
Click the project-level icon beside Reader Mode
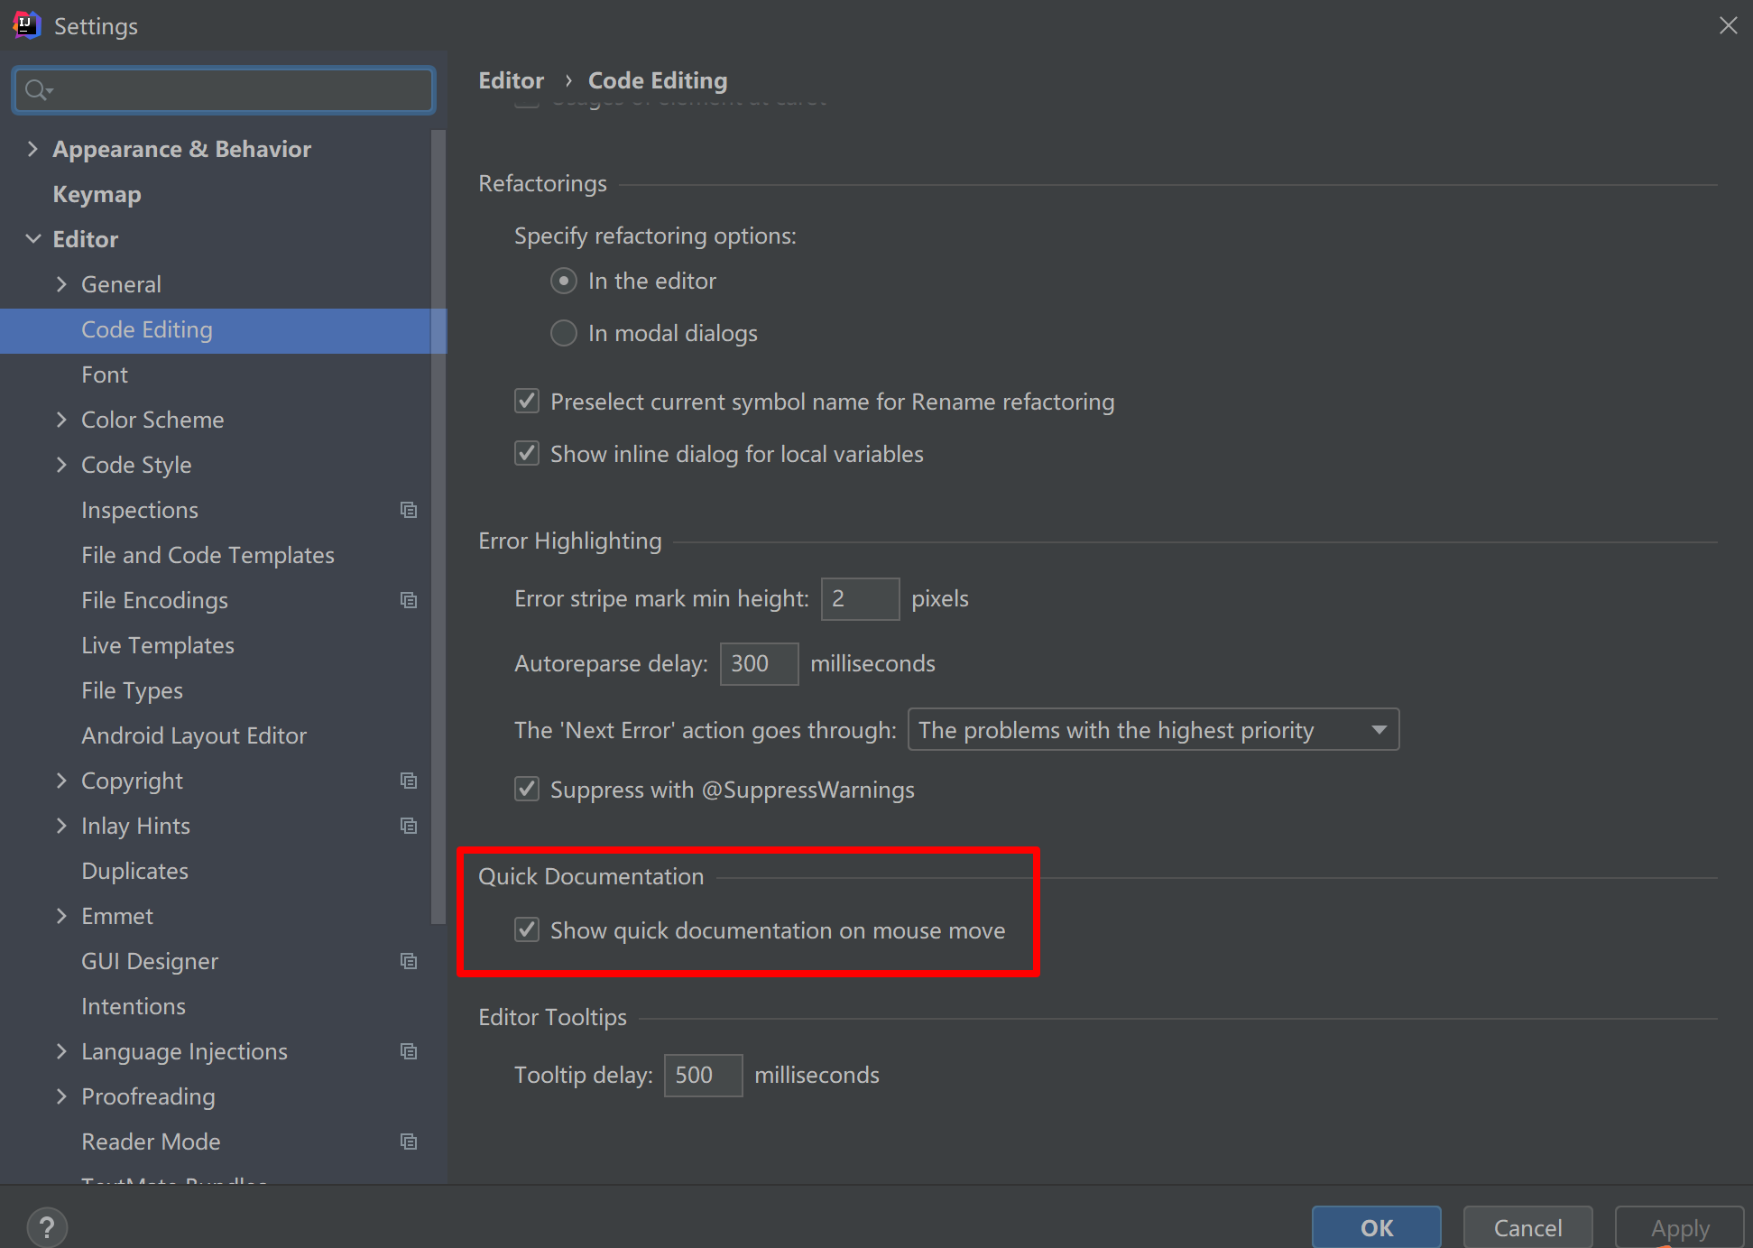point(409,1142)
